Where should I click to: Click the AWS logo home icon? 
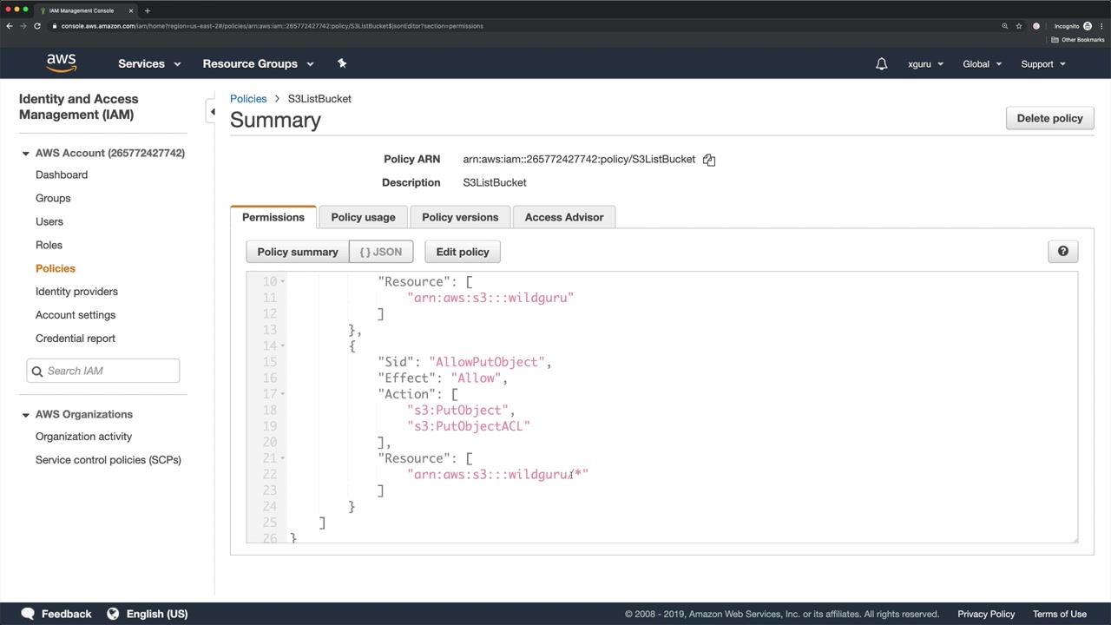coord(62,63)
